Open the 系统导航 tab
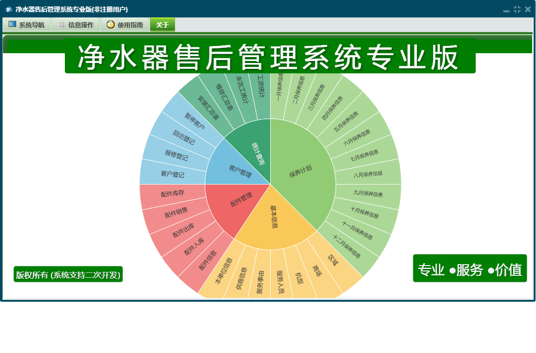 pyautogui.click(x=27, y=24)
